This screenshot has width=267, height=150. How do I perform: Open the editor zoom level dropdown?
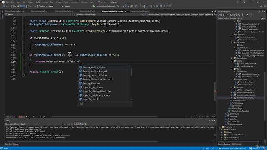(x=8, y=117)
